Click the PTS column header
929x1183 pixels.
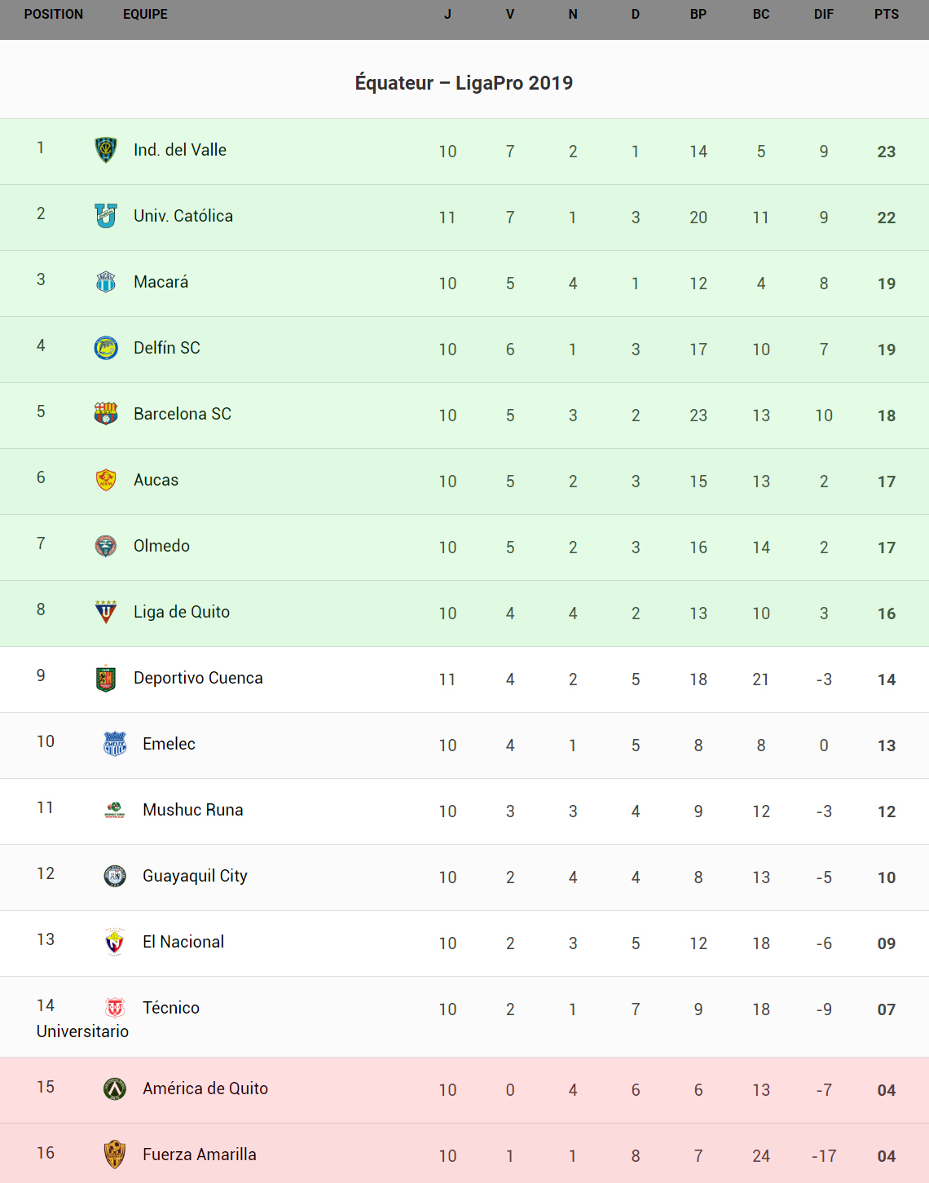[887, 15]
